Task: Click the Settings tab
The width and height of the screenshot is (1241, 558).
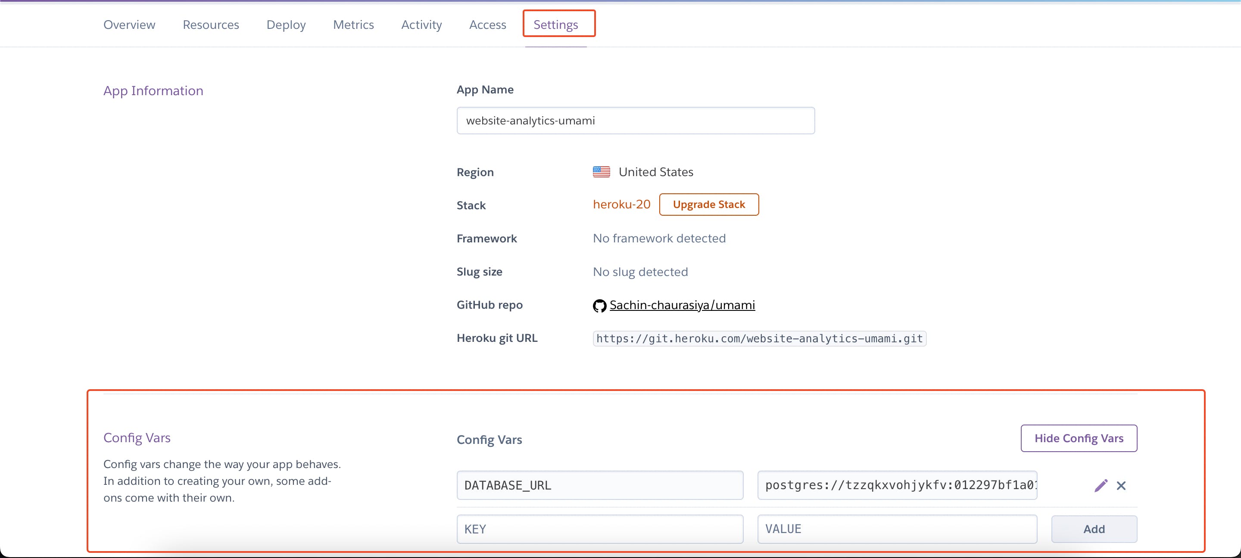Action: pos(555,25)
